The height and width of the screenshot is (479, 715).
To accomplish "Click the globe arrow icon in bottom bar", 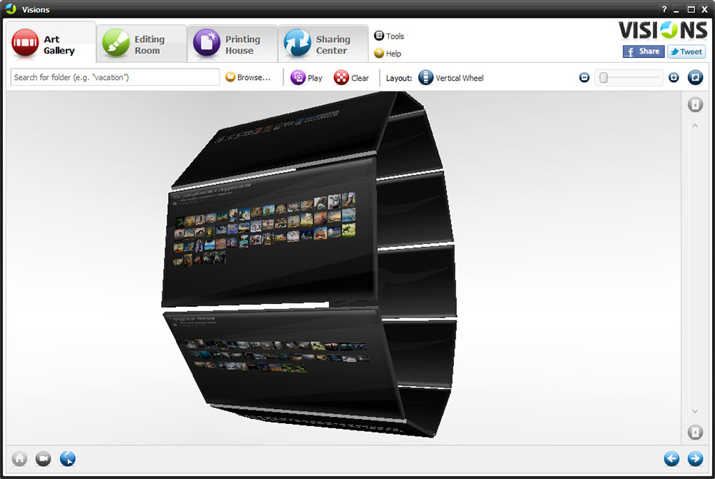I will [x=67, y=458].
